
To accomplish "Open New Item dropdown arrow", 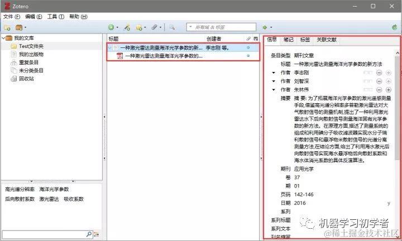I will [117, 27].
